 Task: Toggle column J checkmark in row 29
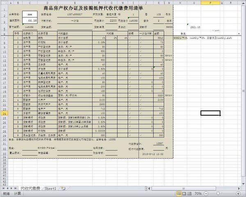tap(141, 135)
